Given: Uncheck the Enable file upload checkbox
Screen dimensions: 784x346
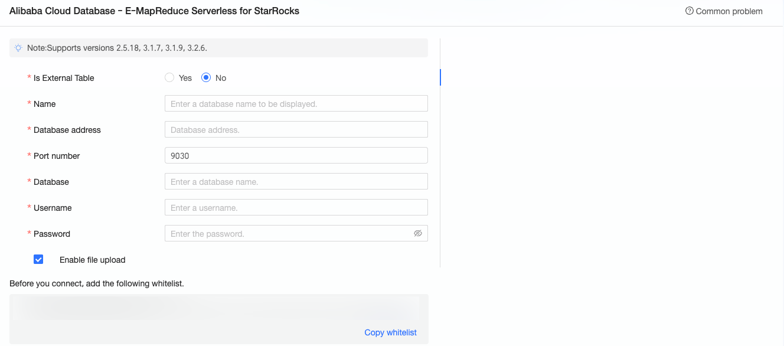Looking at the screenshot, I should click(38, 259).
